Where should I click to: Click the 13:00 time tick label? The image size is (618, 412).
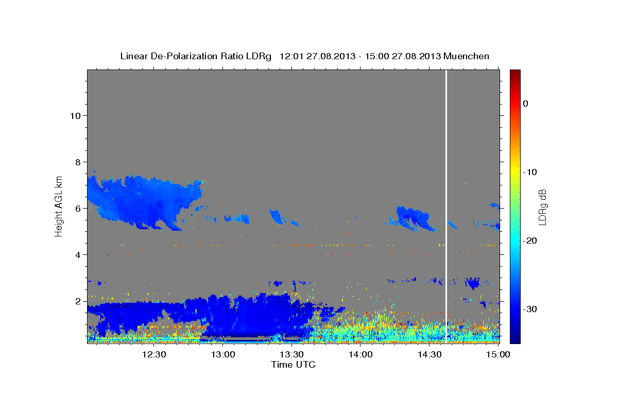pyautogui.click(x=223, y=355)
